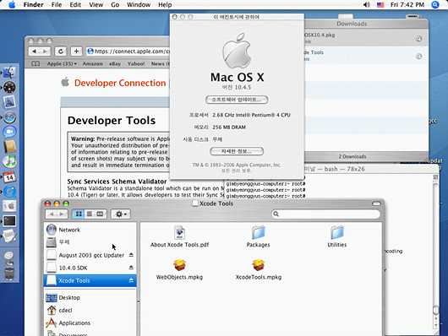
Task: Open iChat from the Dock
Action: (x=9, y=132)
